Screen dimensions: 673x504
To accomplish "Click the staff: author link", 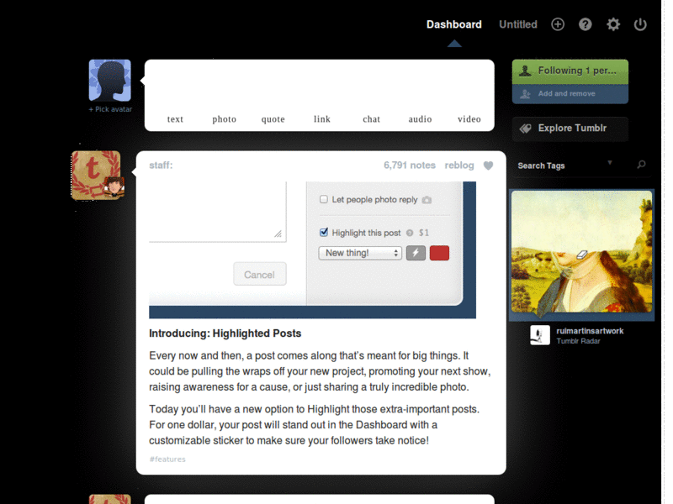I will (x=161, y=165).
